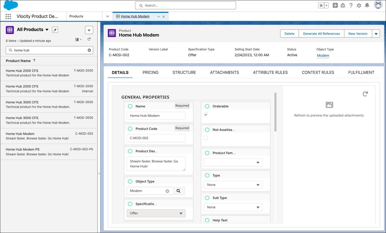
Task: Select the Orderable field circle indicator
Action: [x=207, y=106]
